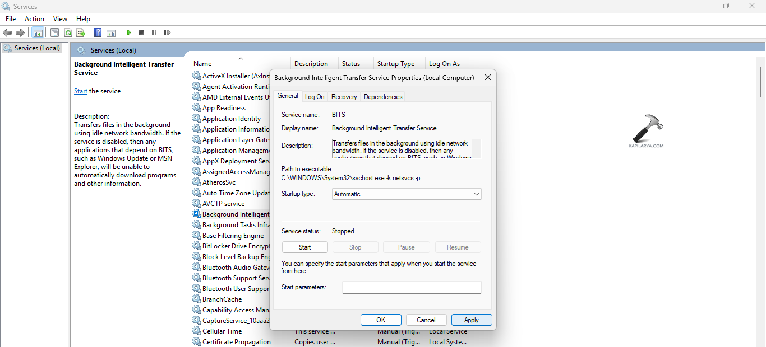Viewport: 766px width, 347px height.
Task: Start the service using green play icon
Action: tap(128, 32)
